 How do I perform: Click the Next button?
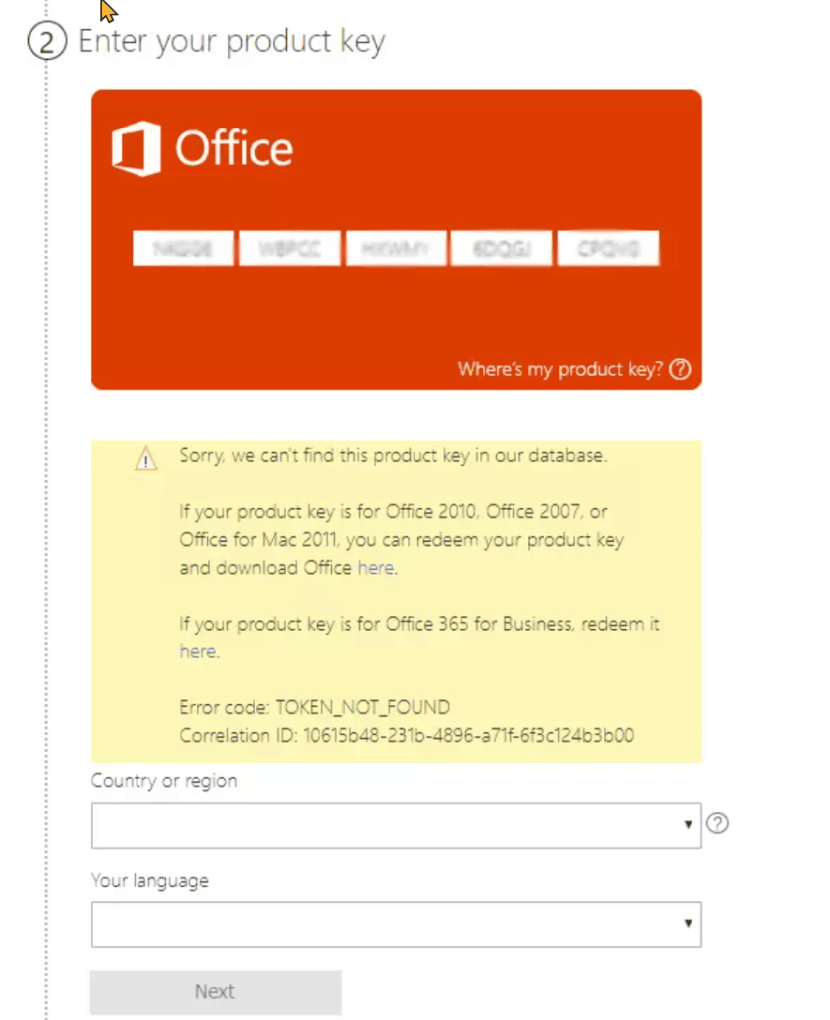click(x=215, y=992)
